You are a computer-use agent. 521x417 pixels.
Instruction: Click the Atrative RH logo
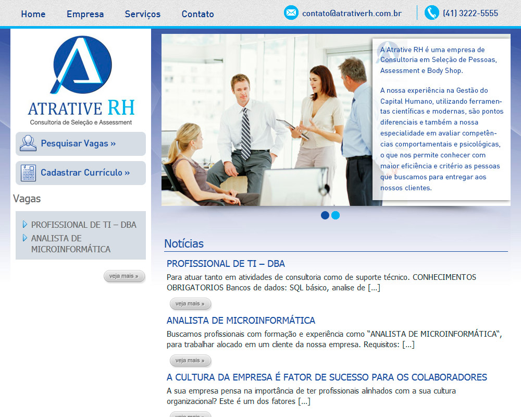pyautogui.click(x=81, y=81)
